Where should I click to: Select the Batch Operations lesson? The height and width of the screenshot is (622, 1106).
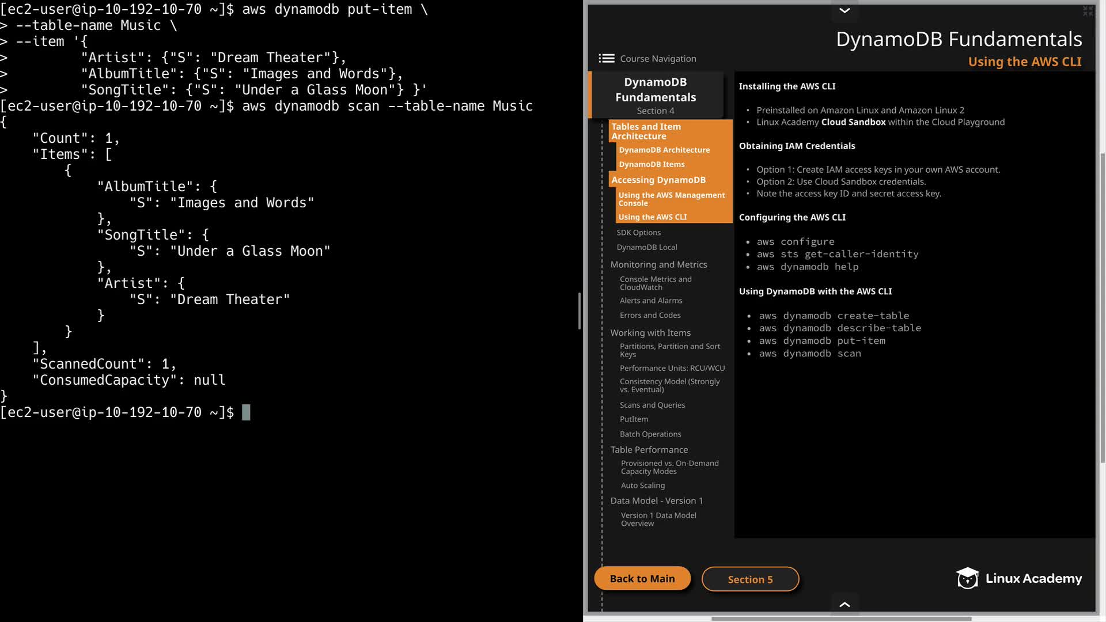click(x=650, y=434)
